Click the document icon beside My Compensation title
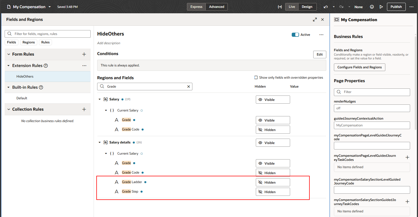 click(x=9, y=7)
